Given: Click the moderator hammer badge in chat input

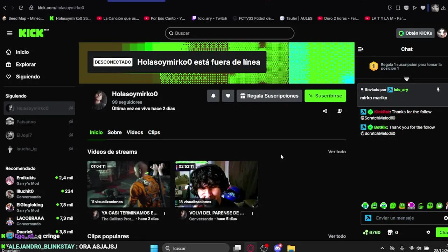Looking at the screenshot, I should [368, 218].
